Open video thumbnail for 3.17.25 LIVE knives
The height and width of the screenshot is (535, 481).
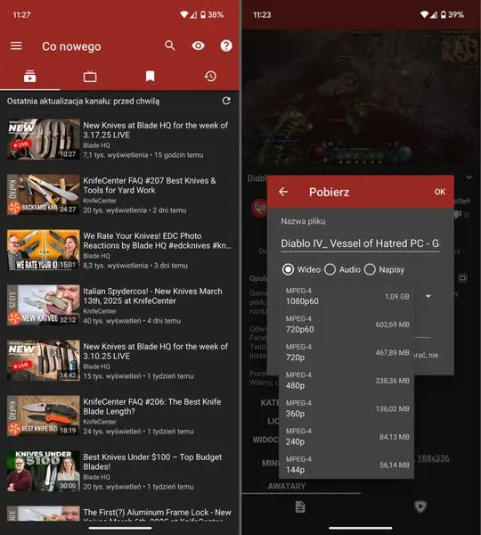point(44,139)
